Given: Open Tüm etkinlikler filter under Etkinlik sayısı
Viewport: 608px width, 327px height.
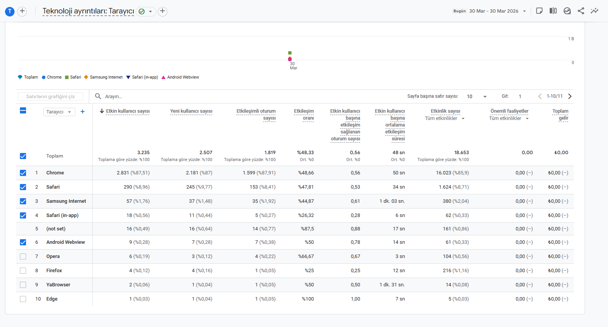Looking at the screenshot, I should click(x=444, y=118).
